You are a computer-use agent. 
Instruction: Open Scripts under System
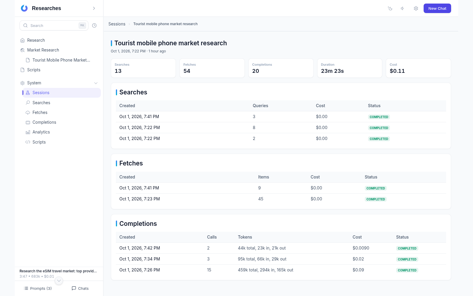point(61,142)
